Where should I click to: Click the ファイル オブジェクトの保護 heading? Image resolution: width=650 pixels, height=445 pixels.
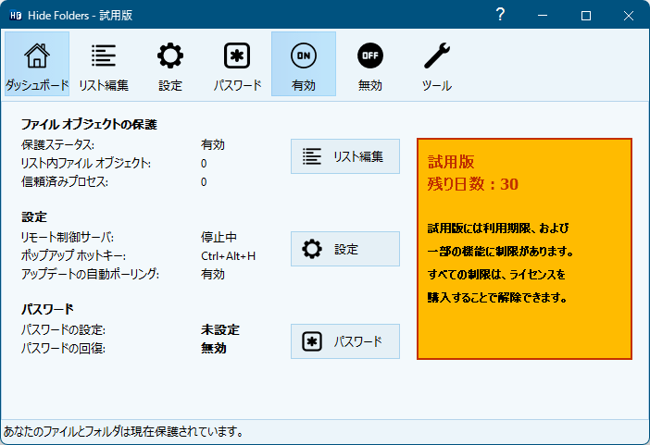(x=89, y=124)
